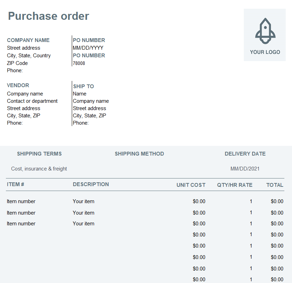Click the rocket logo icon
Image resolution: width=292 pixels, height=283 pixels.
(x=265, y=31)
